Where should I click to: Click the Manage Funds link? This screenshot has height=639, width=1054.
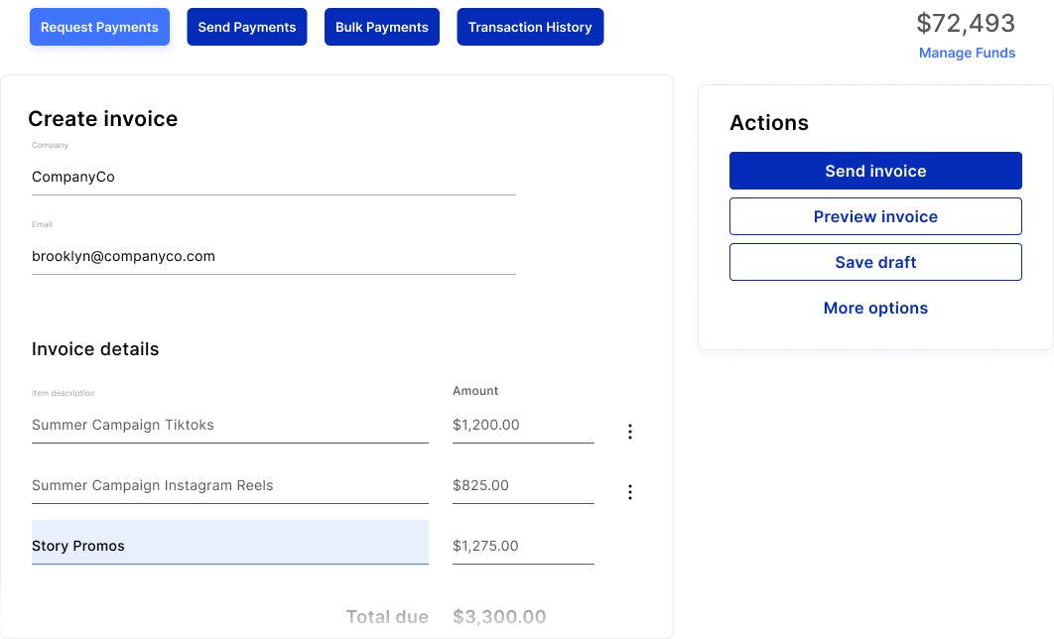tap(967, 54)
